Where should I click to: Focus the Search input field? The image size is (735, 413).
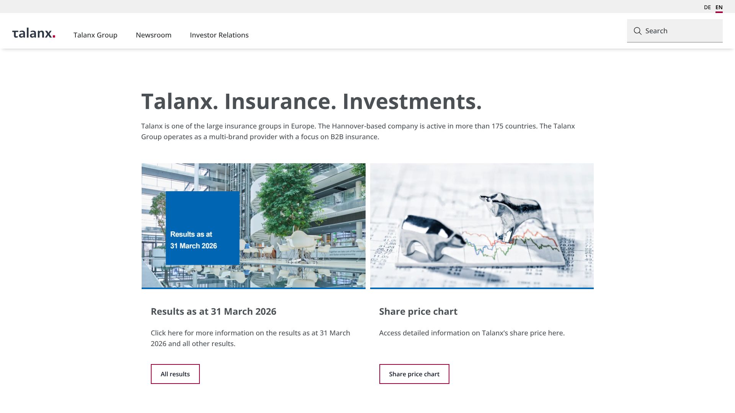pyautogui.click(x=675, y=31)
